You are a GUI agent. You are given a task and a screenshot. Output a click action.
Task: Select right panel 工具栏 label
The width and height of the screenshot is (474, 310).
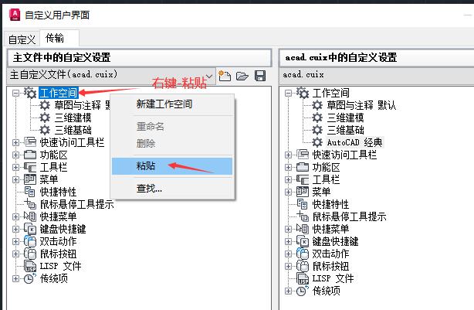pyautogui.click(x=326, y=179)
